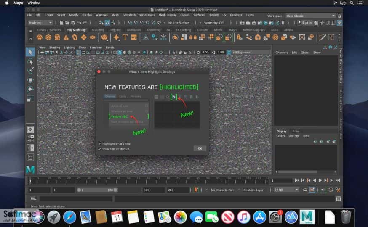The image size is (368, 227).
Task: Click the Undo arrow icon
Action: (x=79, y=23)
